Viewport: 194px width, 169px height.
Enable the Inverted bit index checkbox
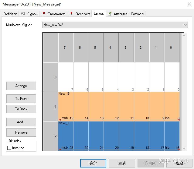[x=9, y=148]
